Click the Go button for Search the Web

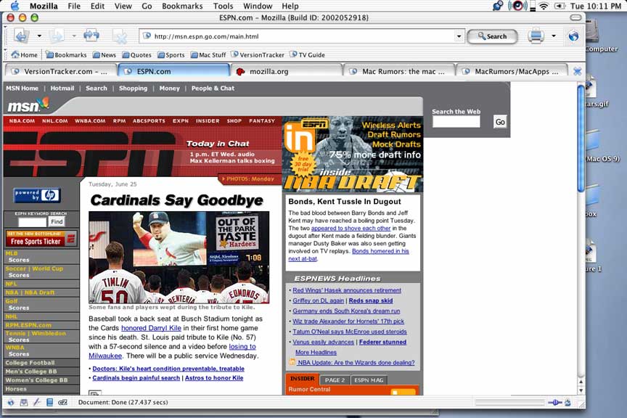pyautogui.click(x=500, y=122)
